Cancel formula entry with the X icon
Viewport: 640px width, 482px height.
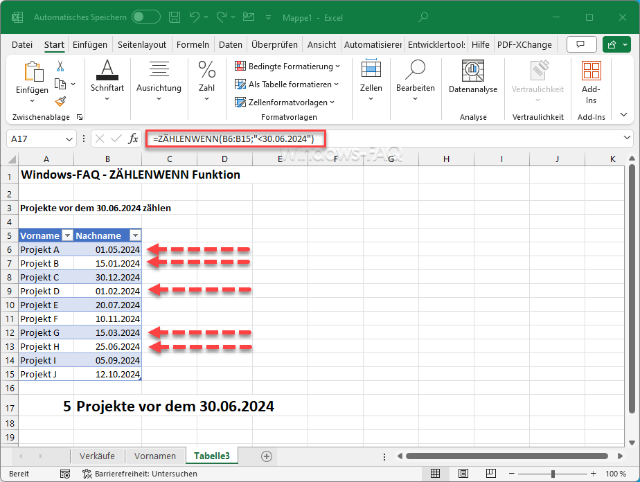100,139
